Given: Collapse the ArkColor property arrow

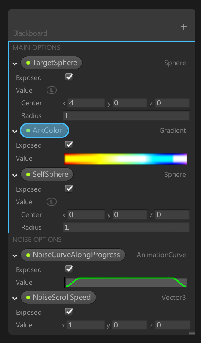Looking at the screenshot, I should pyautogui.click(x=15, y=131).
